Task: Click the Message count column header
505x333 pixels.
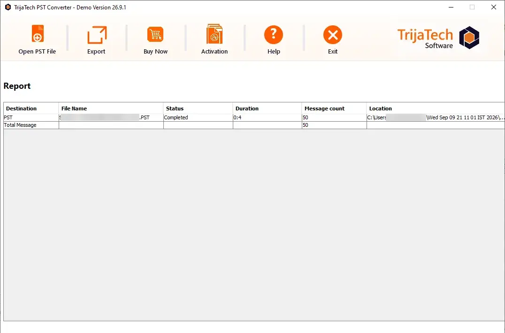Action: 334,108
